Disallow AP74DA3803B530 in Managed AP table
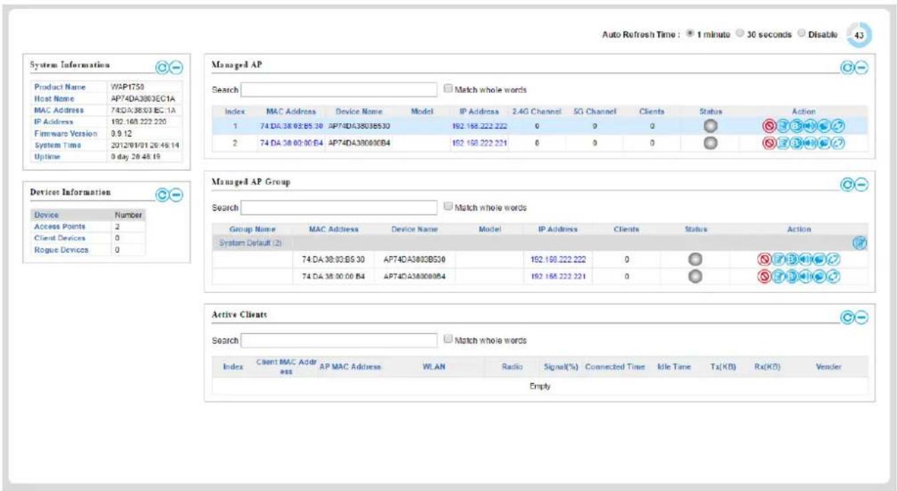This screenshot has width=897, height=491. click(x=769, y=126)
